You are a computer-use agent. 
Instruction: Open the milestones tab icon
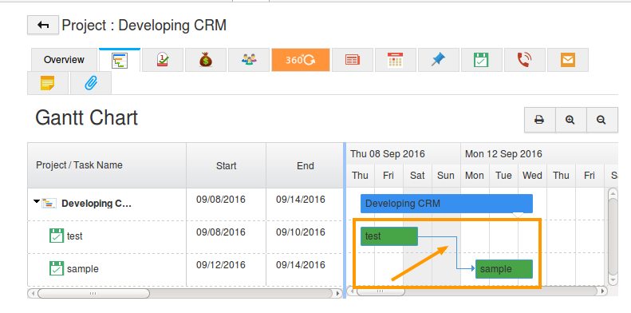pyautogui.click(x=163, y=60)
